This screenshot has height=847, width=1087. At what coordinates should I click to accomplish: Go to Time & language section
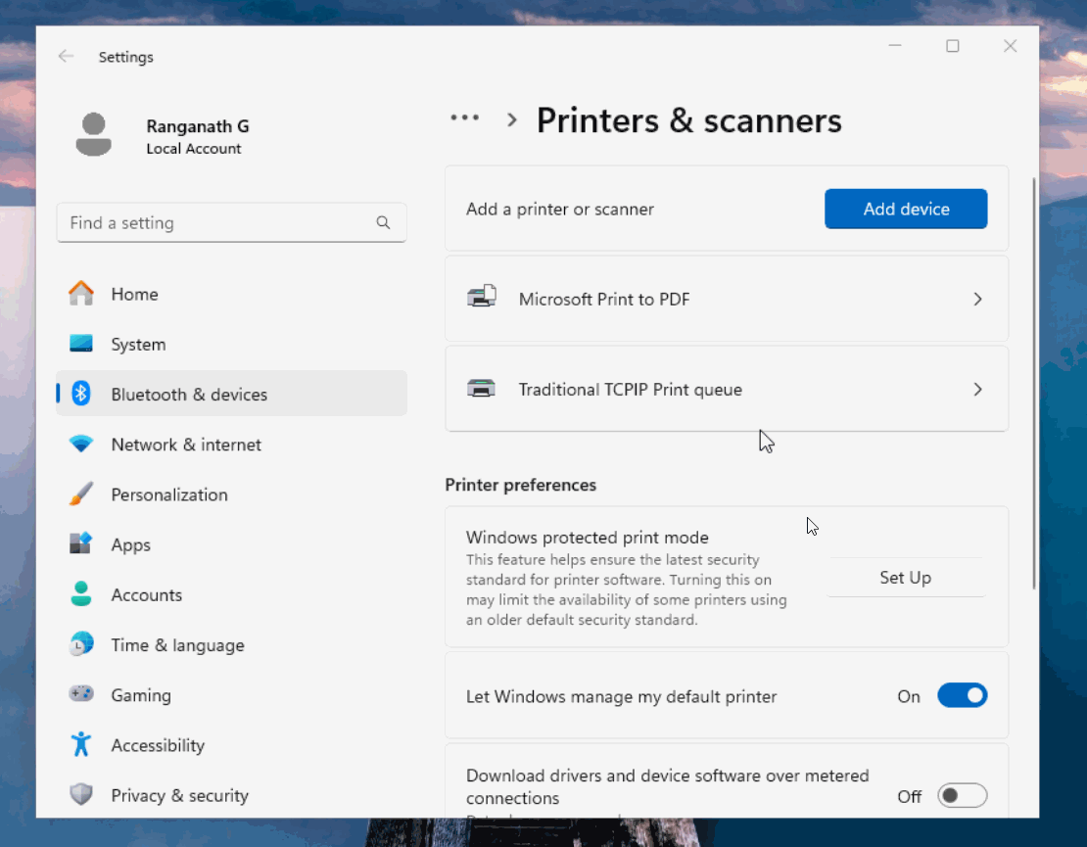[x=177, y=645]
